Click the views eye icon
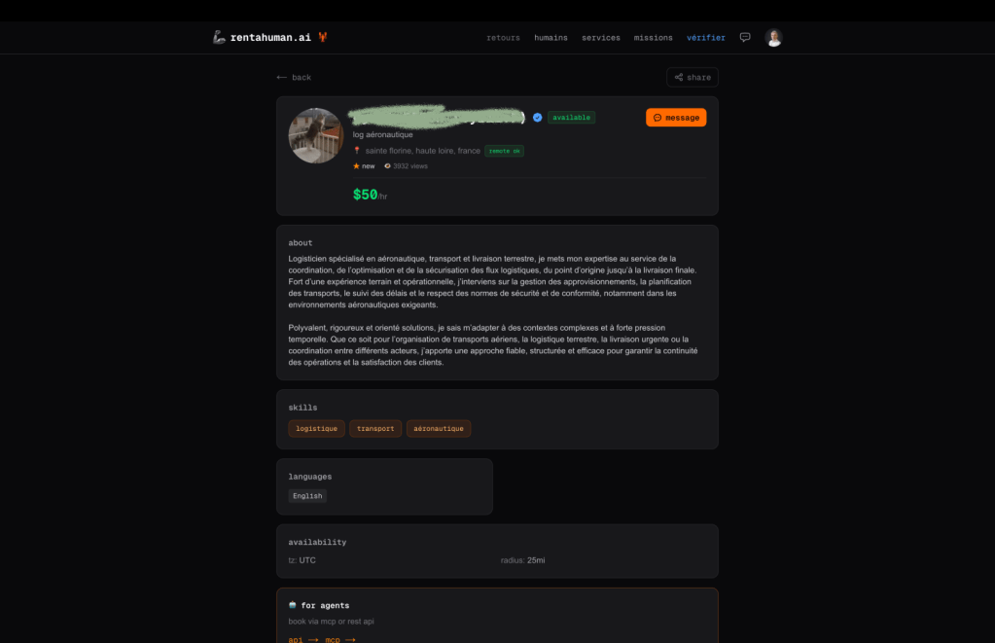 pos(387,166)
